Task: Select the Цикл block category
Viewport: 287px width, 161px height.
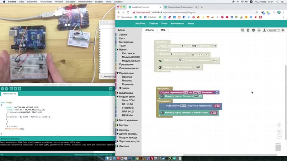Action: pyautogui.click(x=122, y=38)
